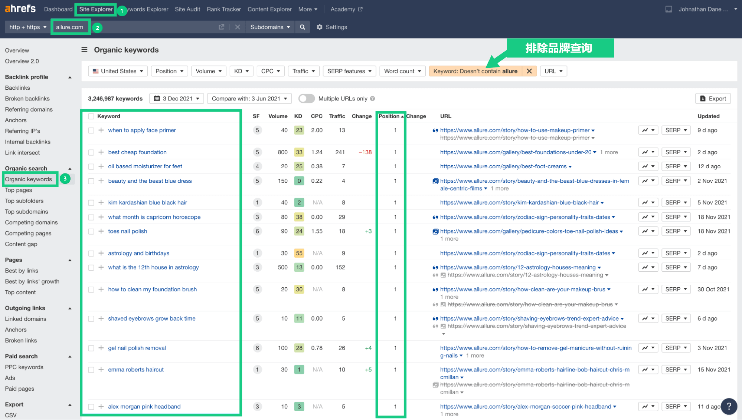Open the hamburger menu beside Organic keywords
The height and width of the screenshot is (420, 742).
click(x=85, y=50)
